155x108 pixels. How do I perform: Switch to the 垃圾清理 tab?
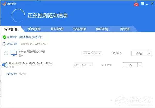[x=80, y=29]
